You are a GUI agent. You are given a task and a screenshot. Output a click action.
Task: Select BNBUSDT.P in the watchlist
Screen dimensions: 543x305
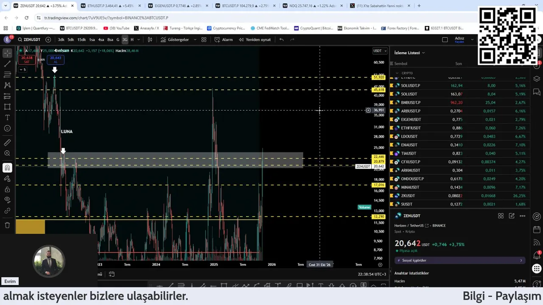(460, 103)
